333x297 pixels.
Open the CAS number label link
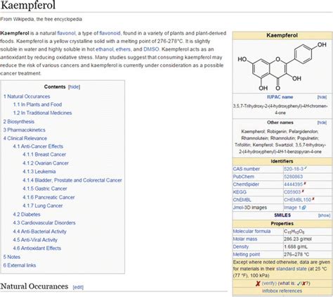[247, 169]
